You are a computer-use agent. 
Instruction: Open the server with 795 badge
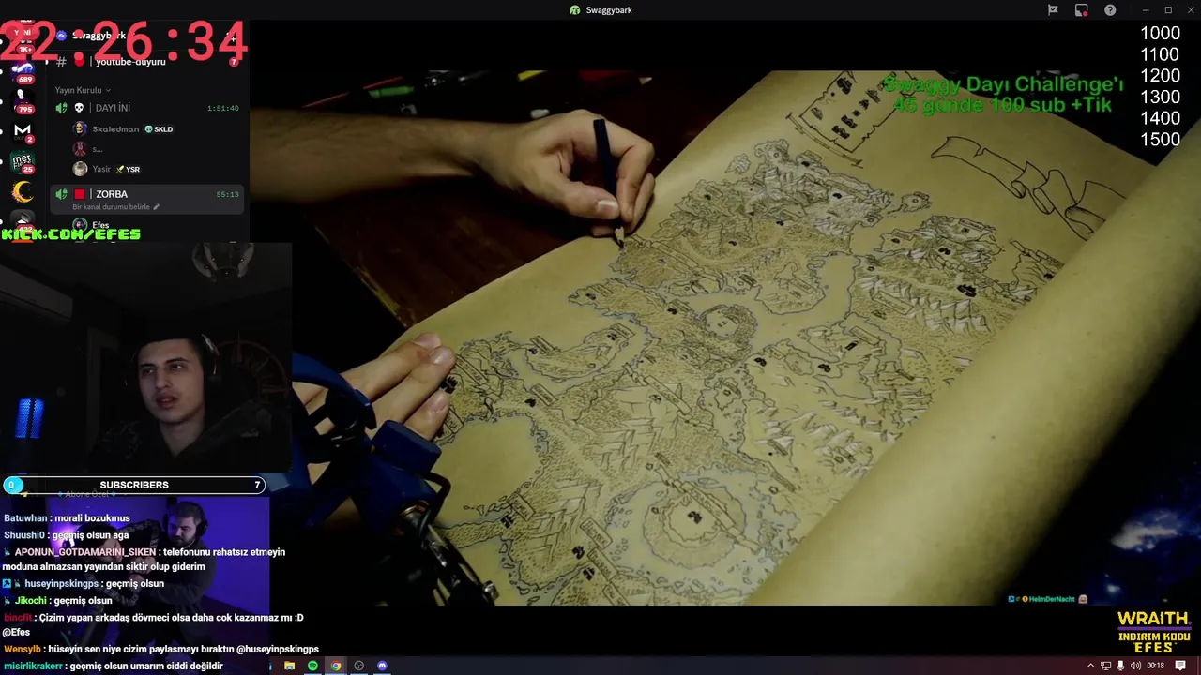click(23, 101)
